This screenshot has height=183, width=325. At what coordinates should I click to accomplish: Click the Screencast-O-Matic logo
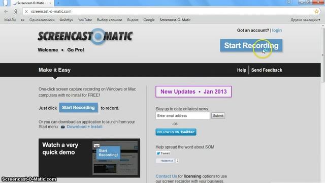(x=85, y=36)
